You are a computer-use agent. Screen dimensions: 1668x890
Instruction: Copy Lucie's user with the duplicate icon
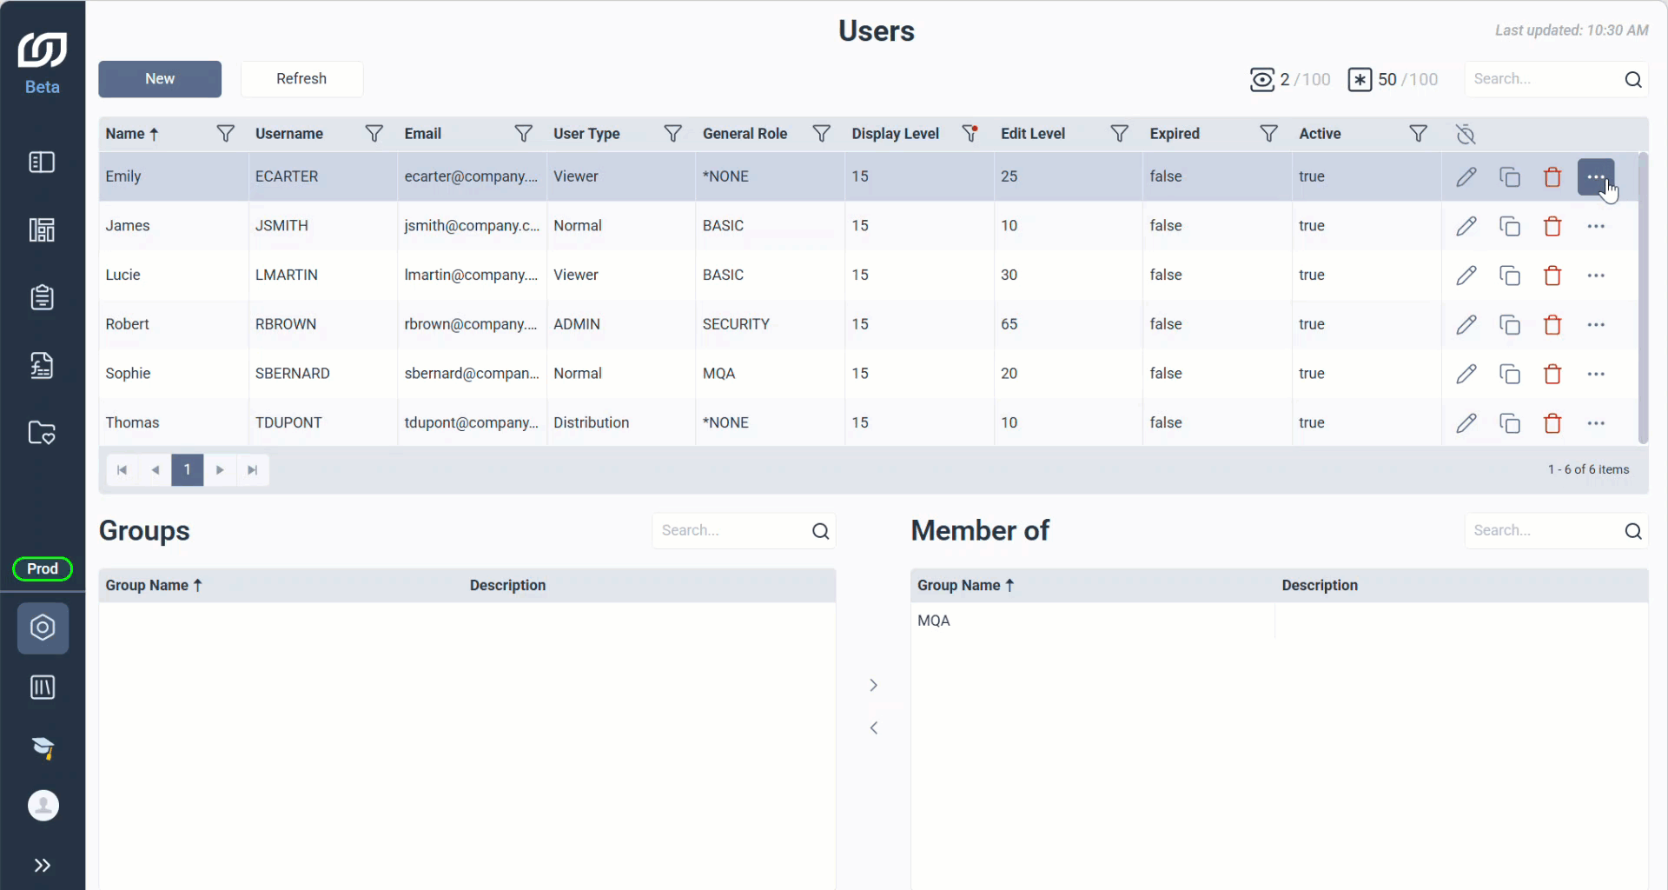coord(1510,276)
